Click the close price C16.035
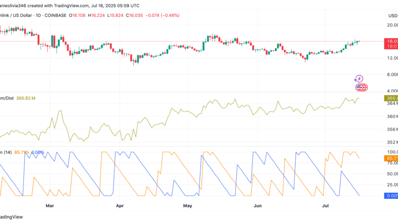 tap(134, 15)
